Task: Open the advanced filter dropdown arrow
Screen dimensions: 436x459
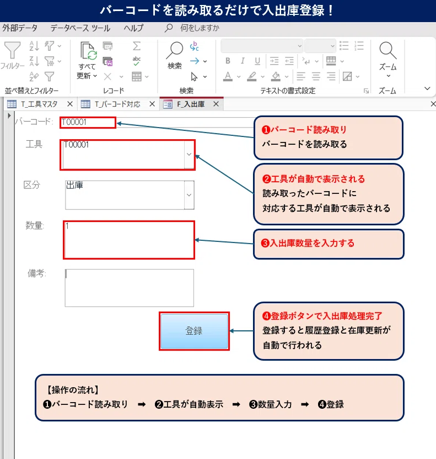Action: [60, 61]
